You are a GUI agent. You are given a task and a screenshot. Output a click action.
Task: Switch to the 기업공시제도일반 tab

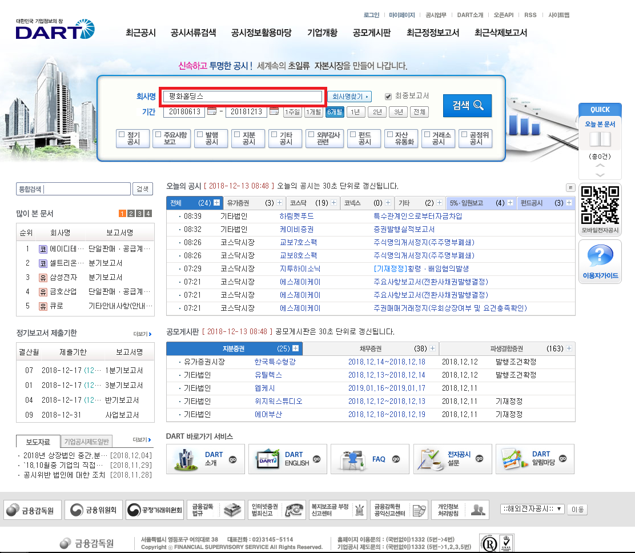pos(87,442)
